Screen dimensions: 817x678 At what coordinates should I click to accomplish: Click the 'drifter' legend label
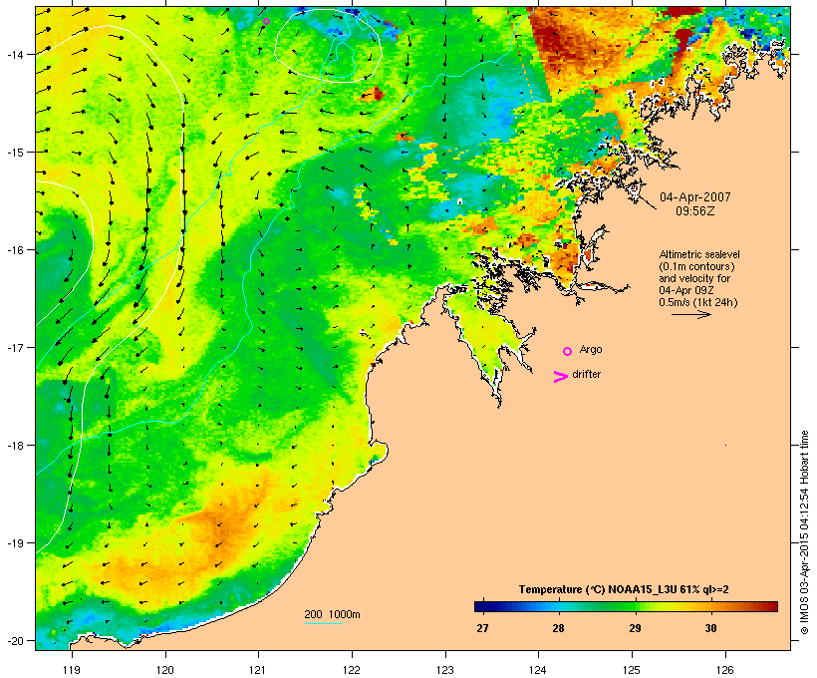pos(586,374)
